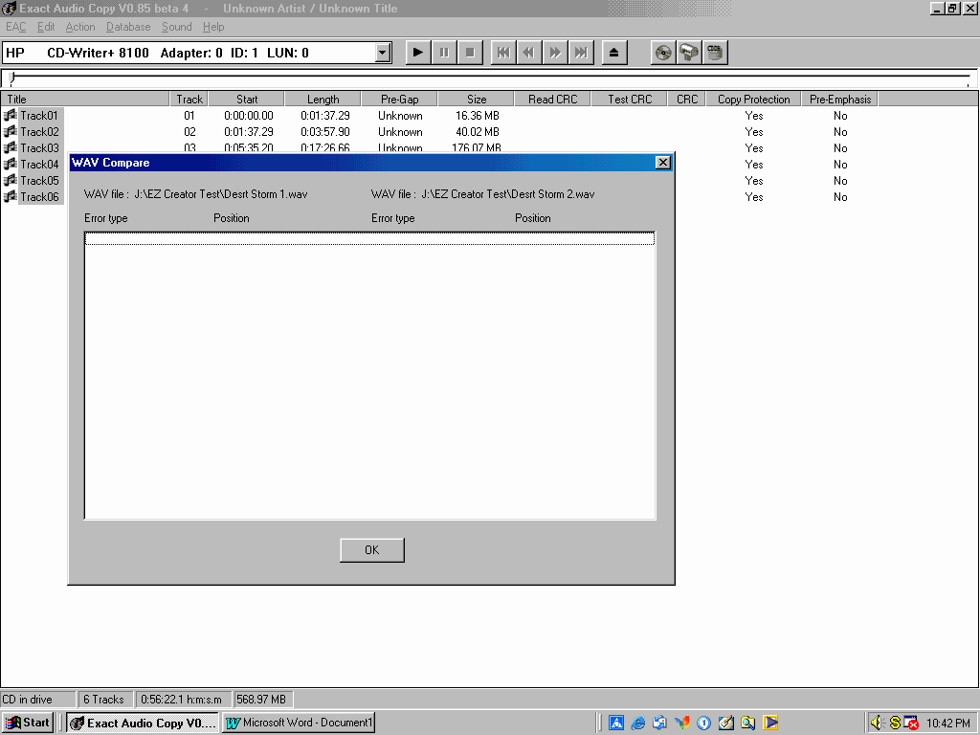Viewport: 980px width, 735px height.
Task: Click the Copy Protection column header
Action: click(754, 99)
